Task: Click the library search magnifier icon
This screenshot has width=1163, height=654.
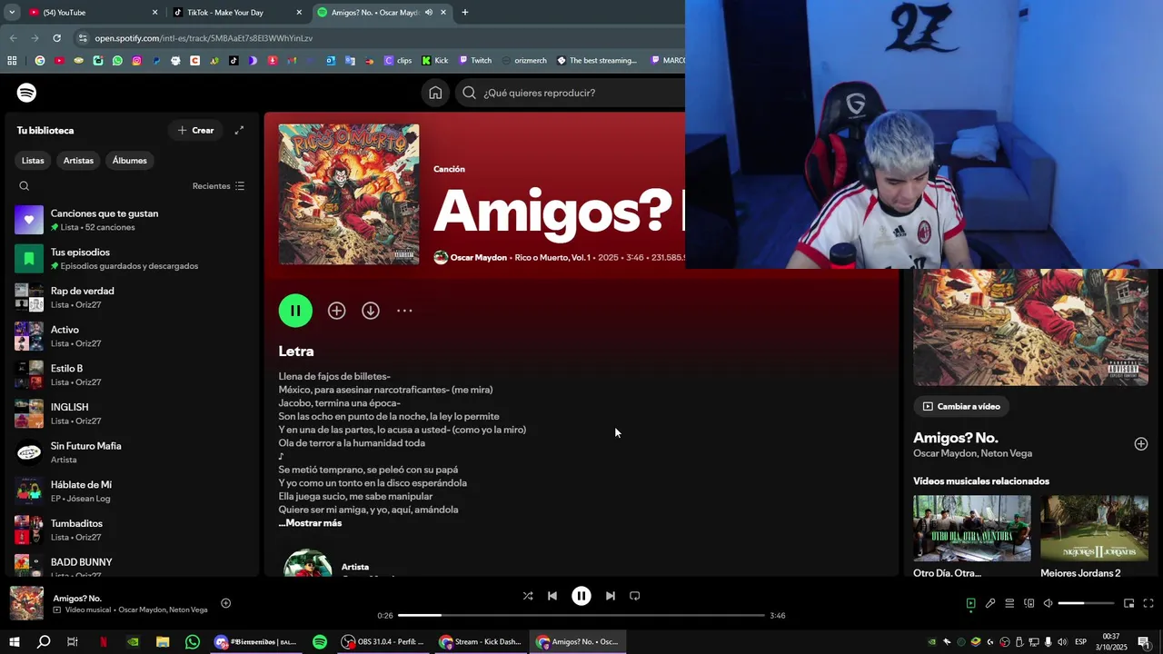Action: [x=25, y=186]
